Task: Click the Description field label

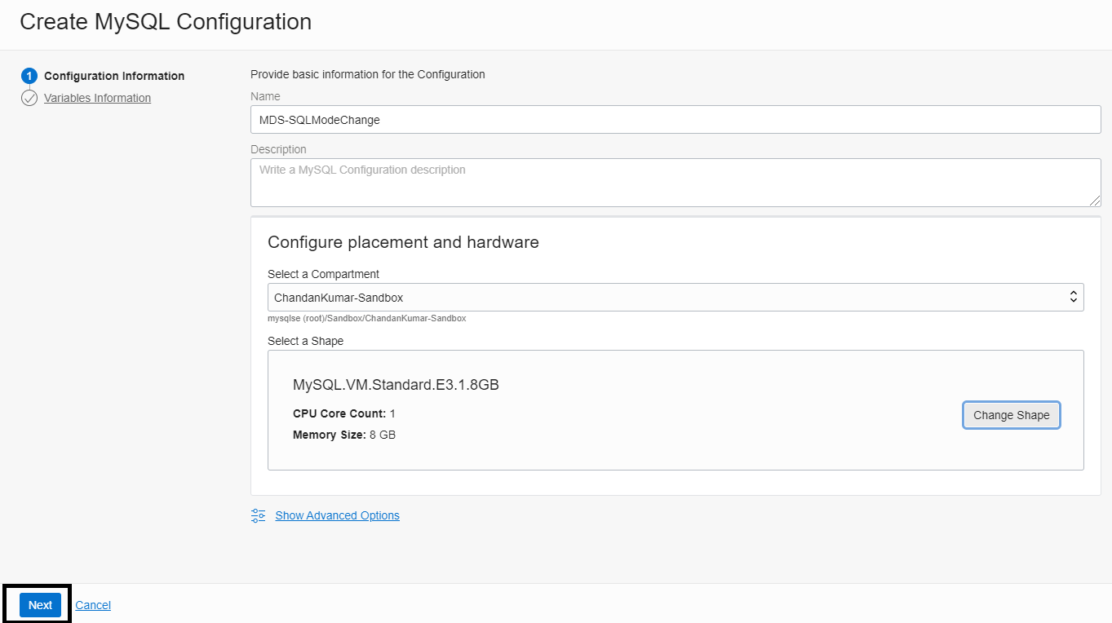Action: (278, 149)
